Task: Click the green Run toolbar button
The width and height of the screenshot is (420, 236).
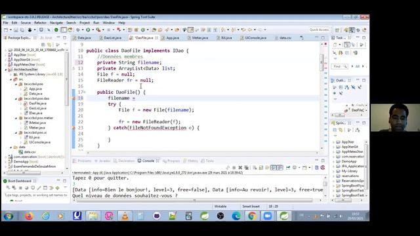Action: pyautogui.click(x=87, y=30)
